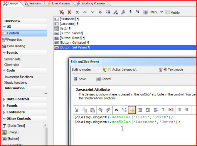This screenshot has width=197, height=146.
Task: Click the delete all controls icon
Action: click(x=62, y=12)
